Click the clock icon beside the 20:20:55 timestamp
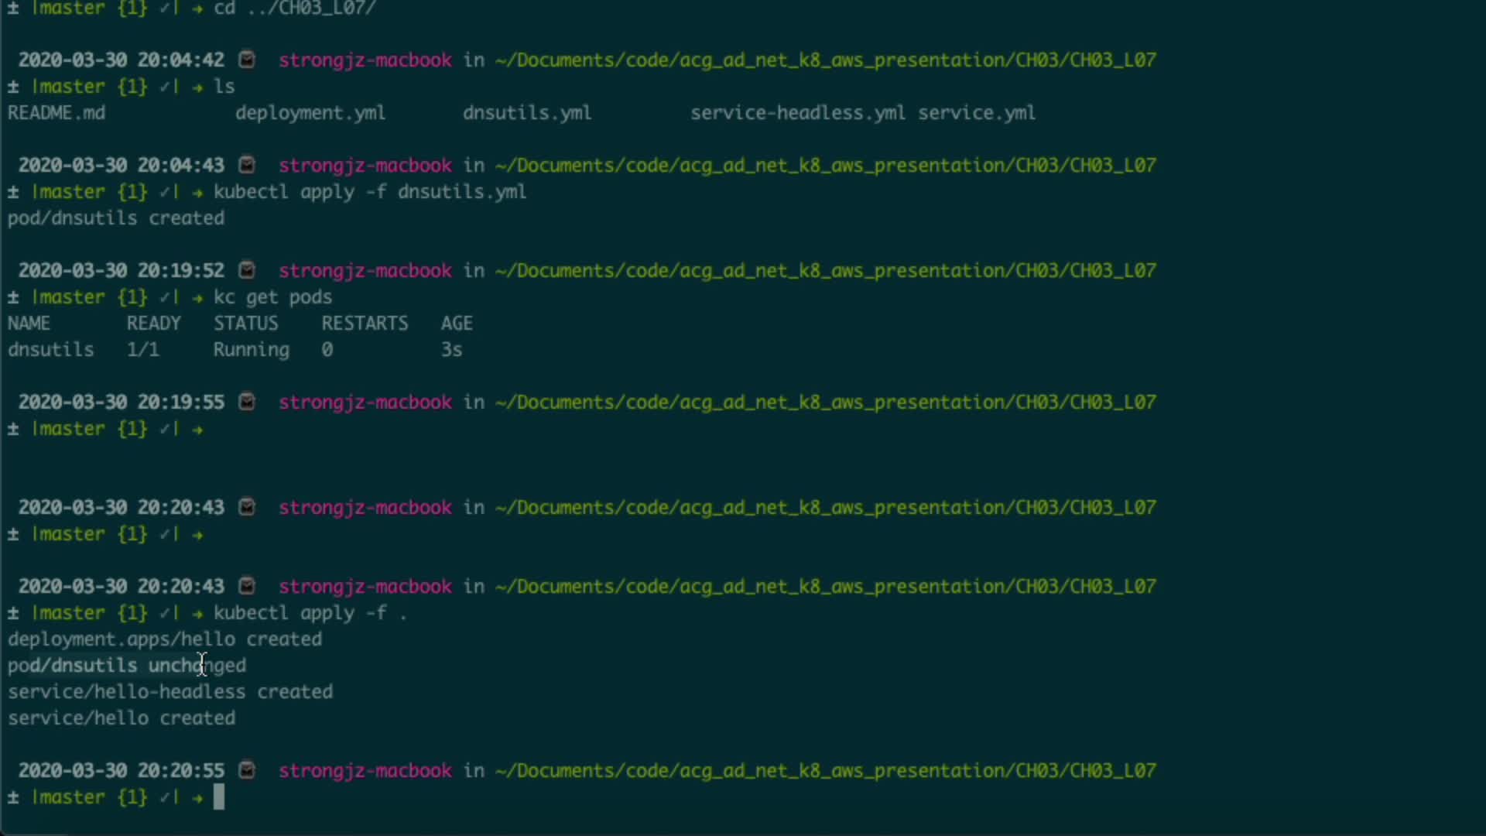Screen dimensions: 1486x836 (247, 770)
